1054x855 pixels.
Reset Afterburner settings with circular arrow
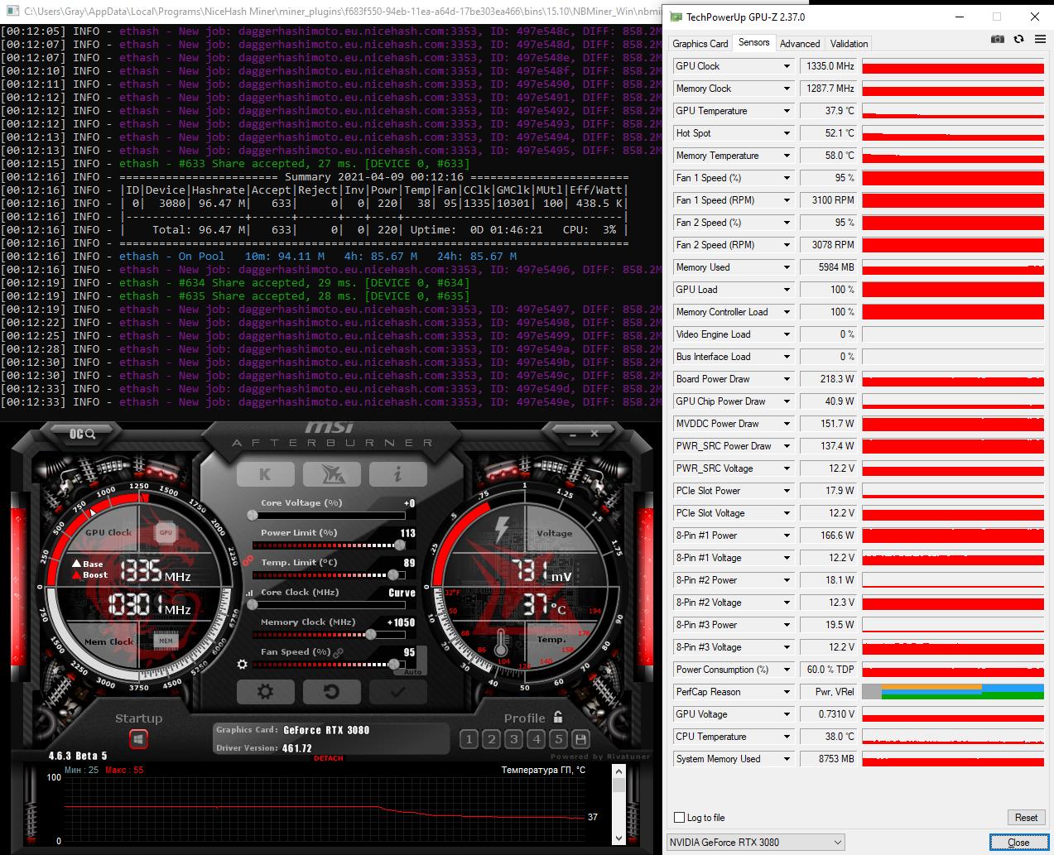pyautogui.click(x=331, y=692)
